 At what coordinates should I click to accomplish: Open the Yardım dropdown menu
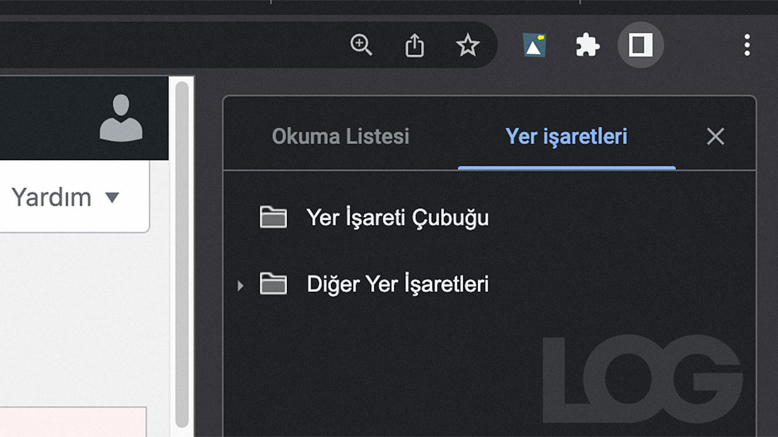pyautogui.click(x=66, y=197)
